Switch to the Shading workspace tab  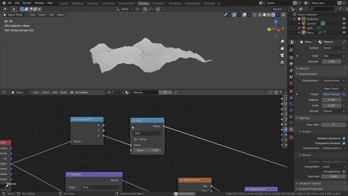(144, 3)
